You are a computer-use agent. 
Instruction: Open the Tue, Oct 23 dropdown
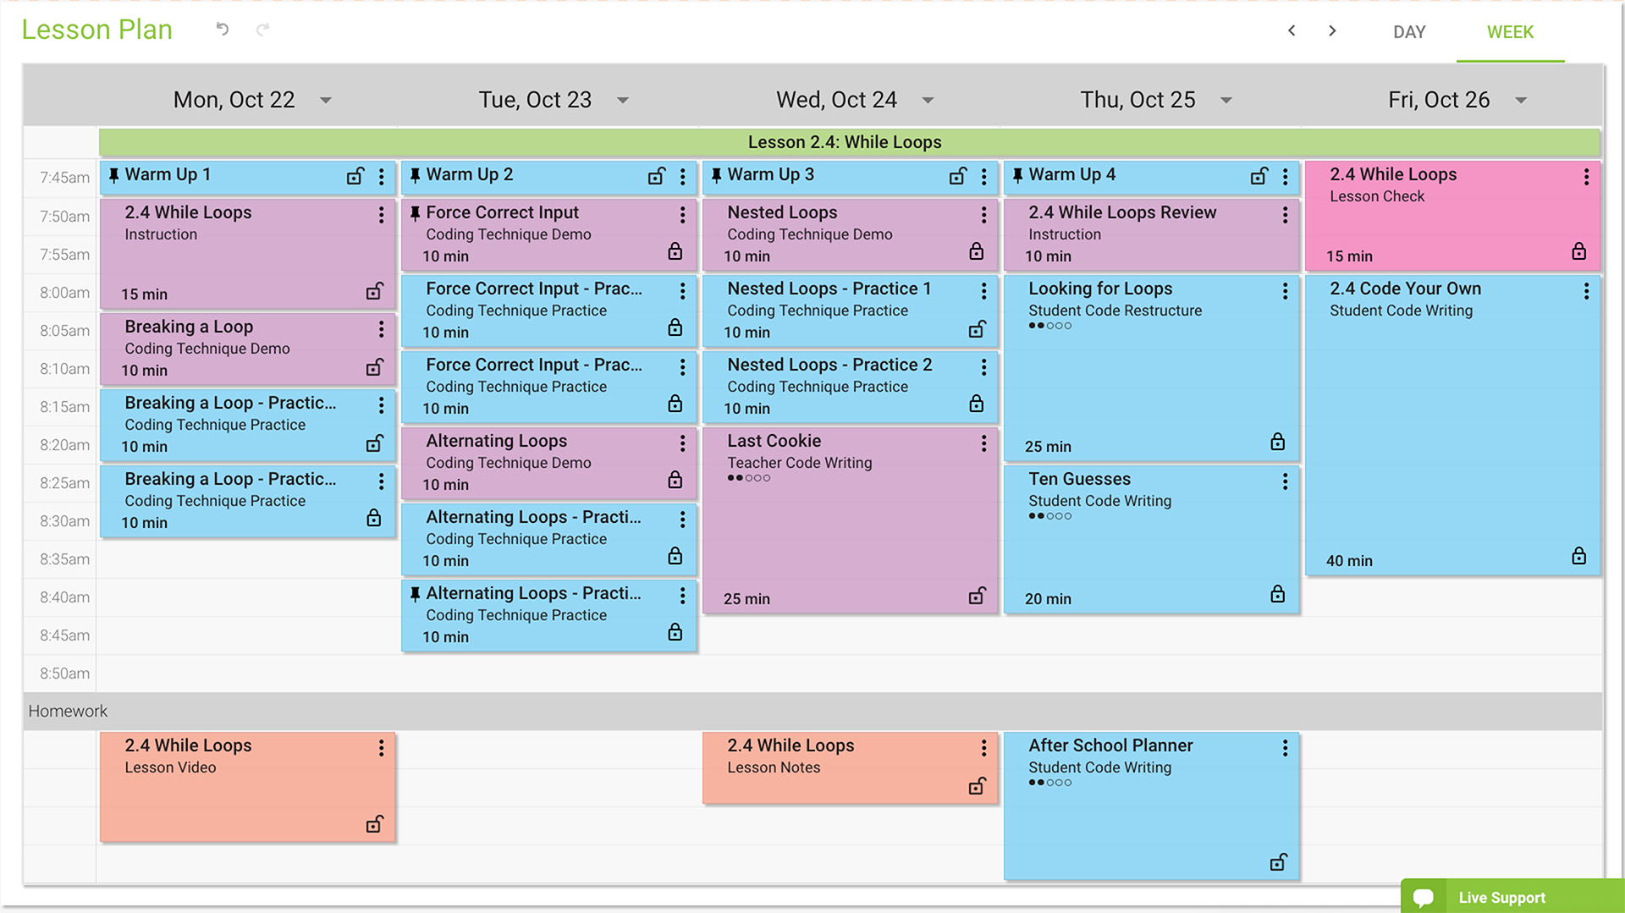[x=623, y=100]
